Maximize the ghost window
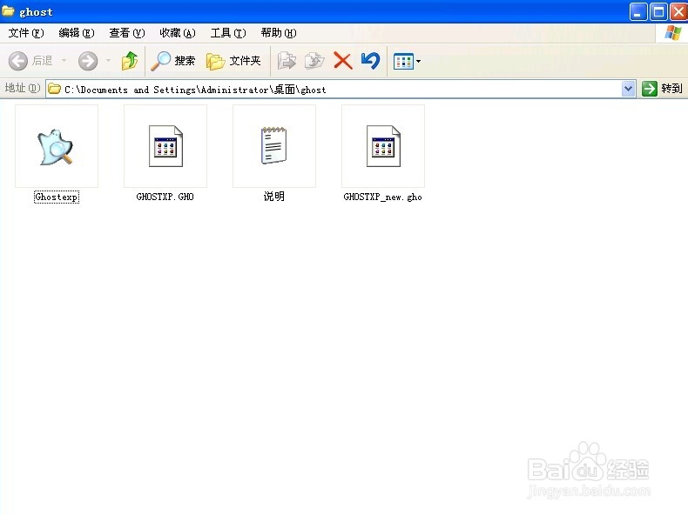Image resolution: width=688 pixels, height=515 pixels. click(658, 12)
